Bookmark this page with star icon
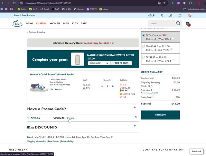Screen dimensions: 206x156 pyautogui.click(x=164, y=3)
